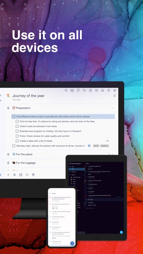The height and width of the screenshot is (254, 143).
Task: Click 'This evening' section on tablet
Action: 104,199
